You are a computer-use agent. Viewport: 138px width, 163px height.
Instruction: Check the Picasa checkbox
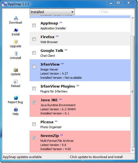(34, 124)
